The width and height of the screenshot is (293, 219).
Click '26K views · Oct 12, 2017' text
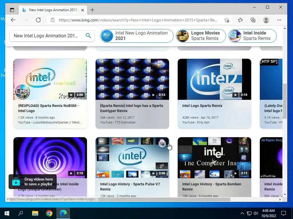point(117,117)
